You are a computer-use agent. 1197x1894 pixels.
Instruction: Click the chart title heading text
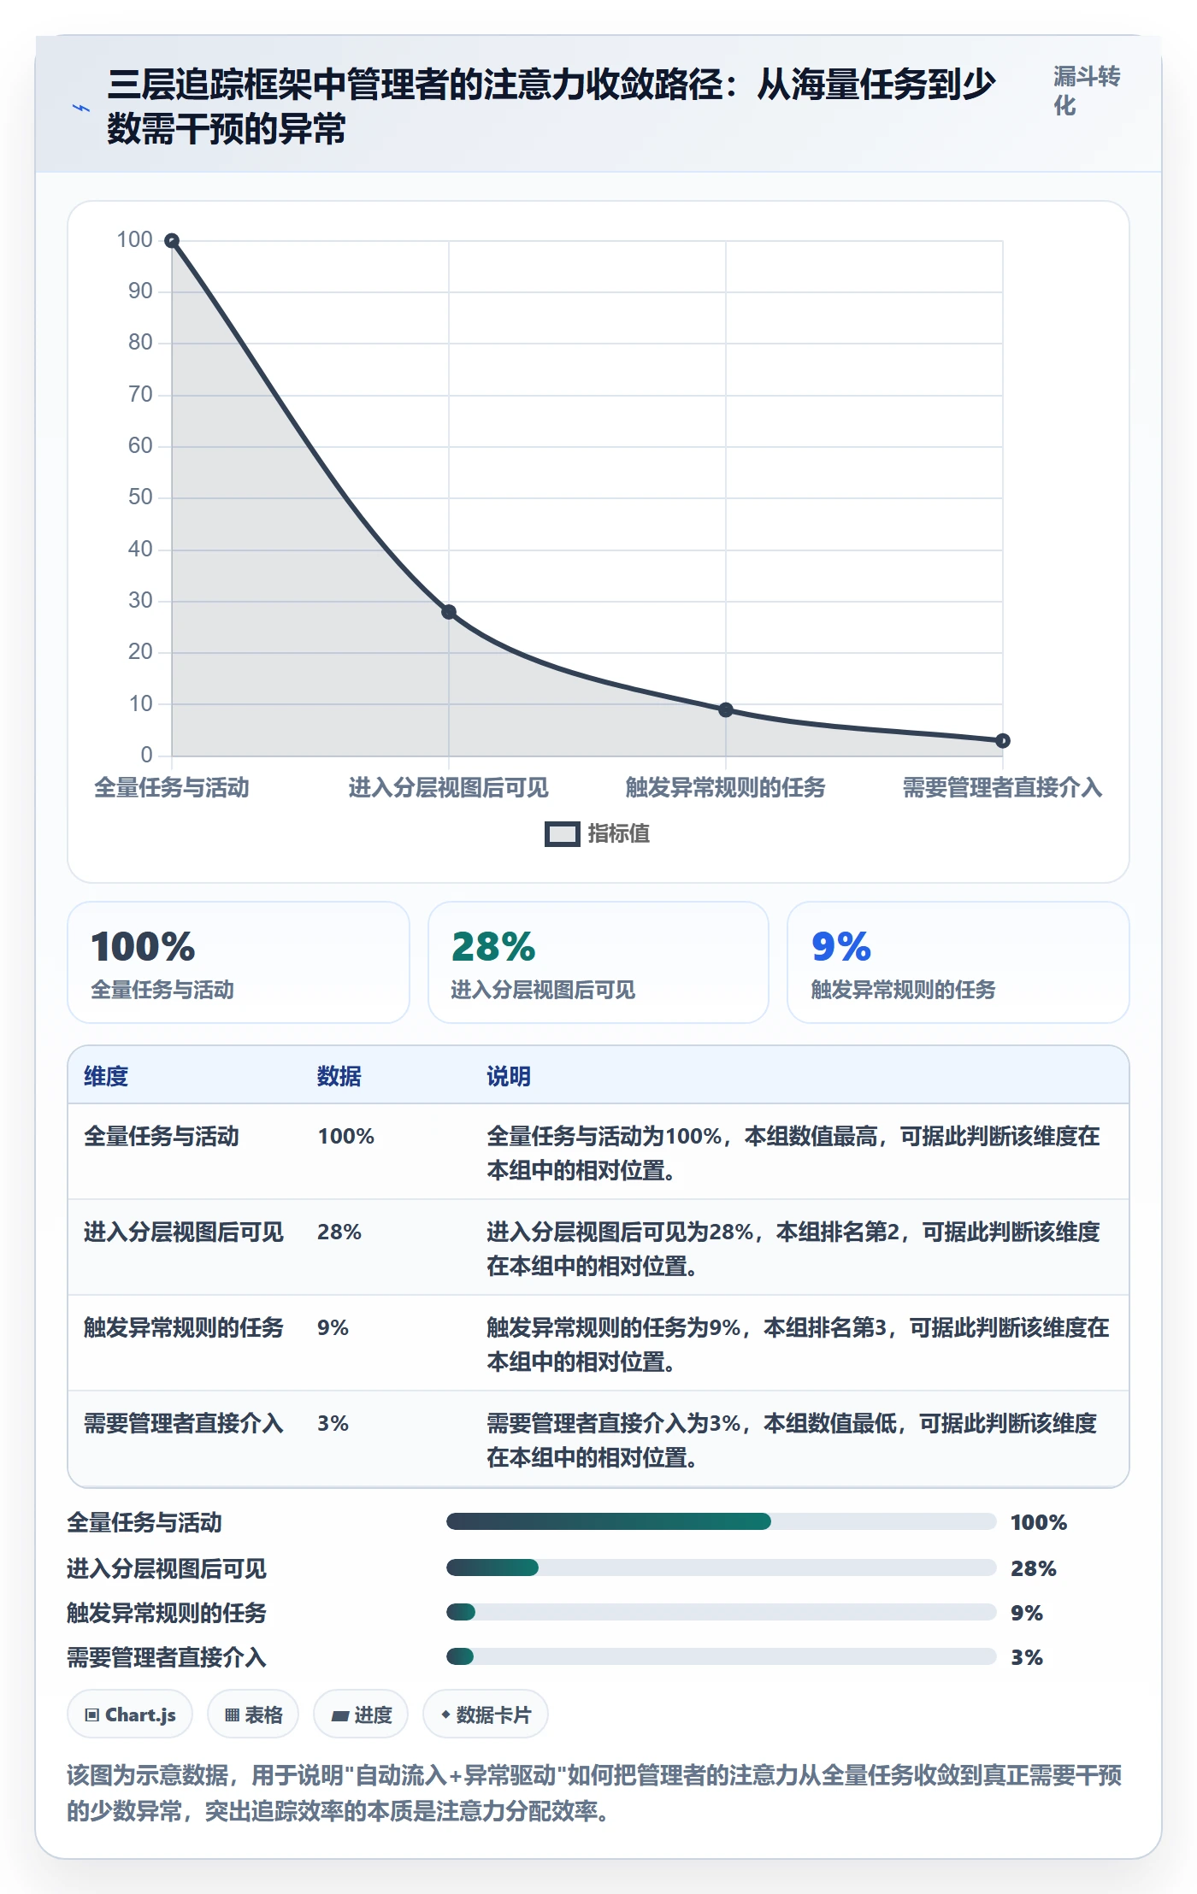tap(551, 107)
